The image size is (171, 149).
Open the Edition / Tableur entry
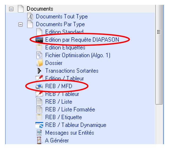click(x=64, y=78)
